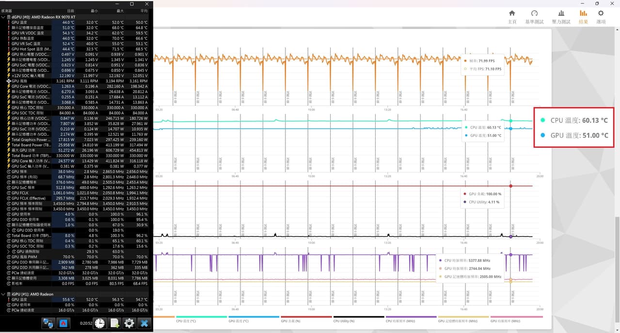
Task: Go to 基準測試 benchmark gauge icon
Action: pyautogui.click(x=534, y=17)
